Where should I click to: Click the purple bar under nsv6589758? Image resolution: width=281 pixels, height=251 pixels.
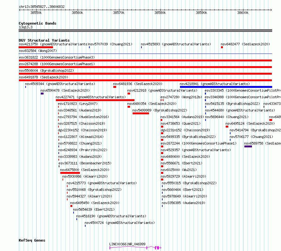[x=248, y=146]
